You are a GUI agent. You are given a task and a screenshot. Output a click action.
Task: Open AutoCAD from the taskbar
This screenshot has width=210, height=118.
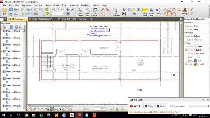(x=72, y=115)
